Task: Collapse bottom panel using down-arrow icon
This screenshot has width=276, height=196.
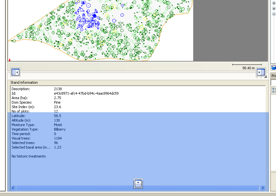Action: (x=138, y=184)
